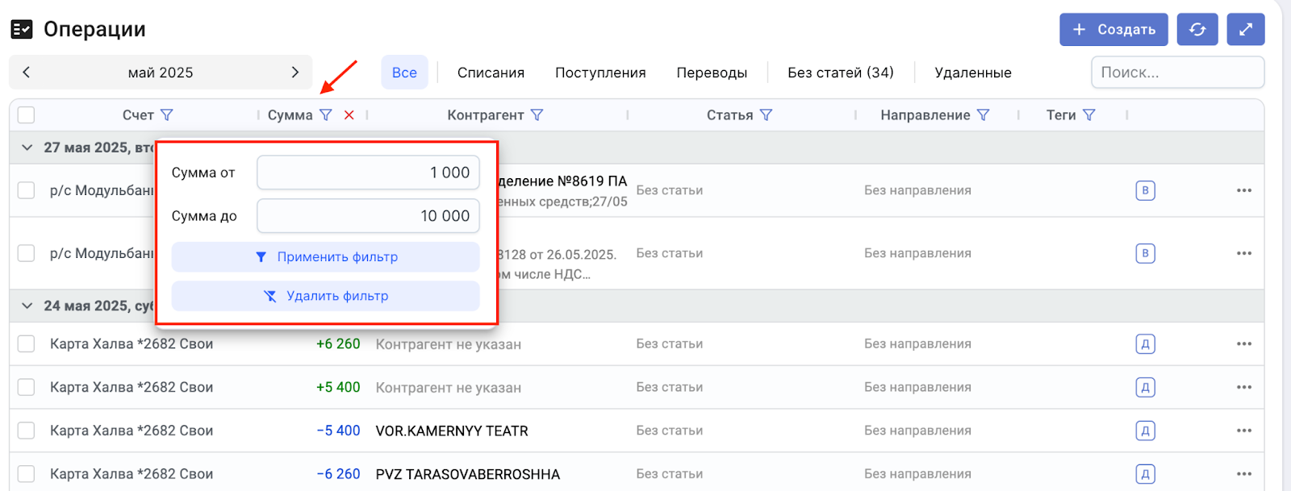Image resolution: width=1291 pixels, height=491 pixels.
Task: Open the Счет column filter icon
Action: tap(167, 115)
